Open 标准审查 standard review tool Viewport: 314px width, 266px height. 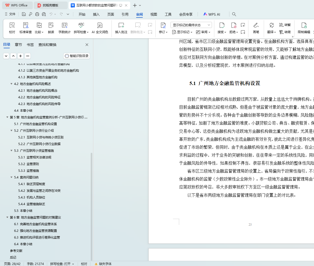pos(26,28)
